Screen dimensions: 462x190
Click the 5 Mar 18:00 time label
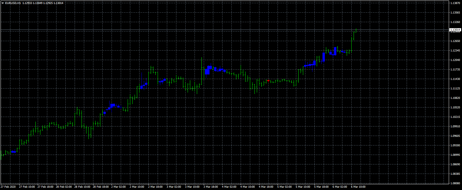tap(321, 187)
